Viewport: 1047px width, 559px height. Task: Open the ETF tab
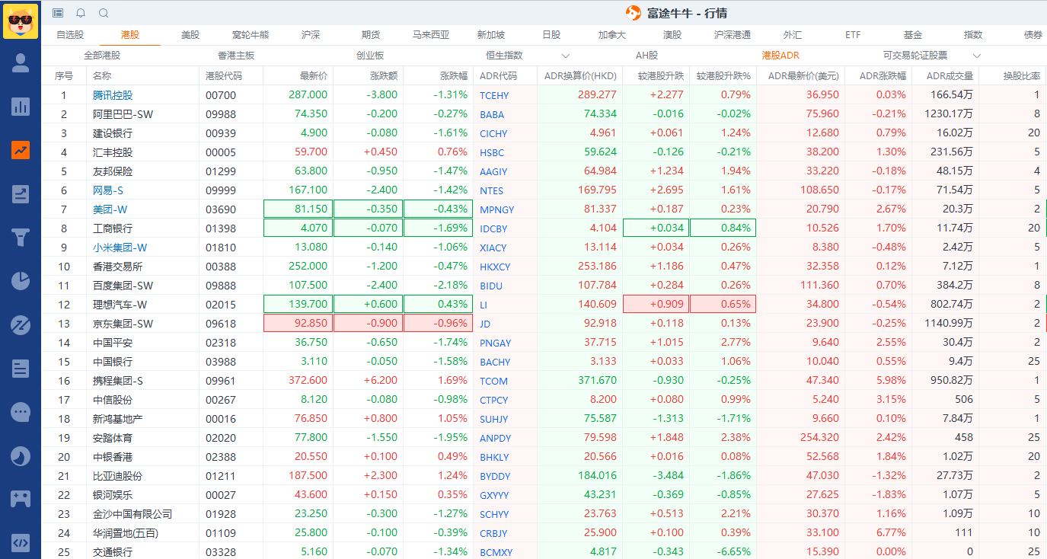(x=853, y=35)
